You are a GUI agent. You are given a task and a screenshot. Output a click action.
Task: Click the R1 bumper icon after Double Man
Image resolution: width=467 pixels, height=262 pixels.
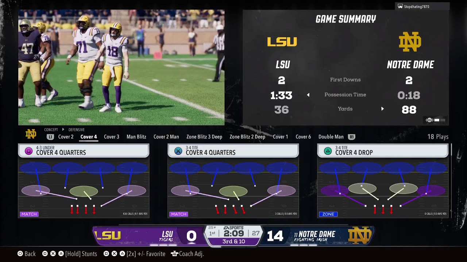tap(351, 137)
